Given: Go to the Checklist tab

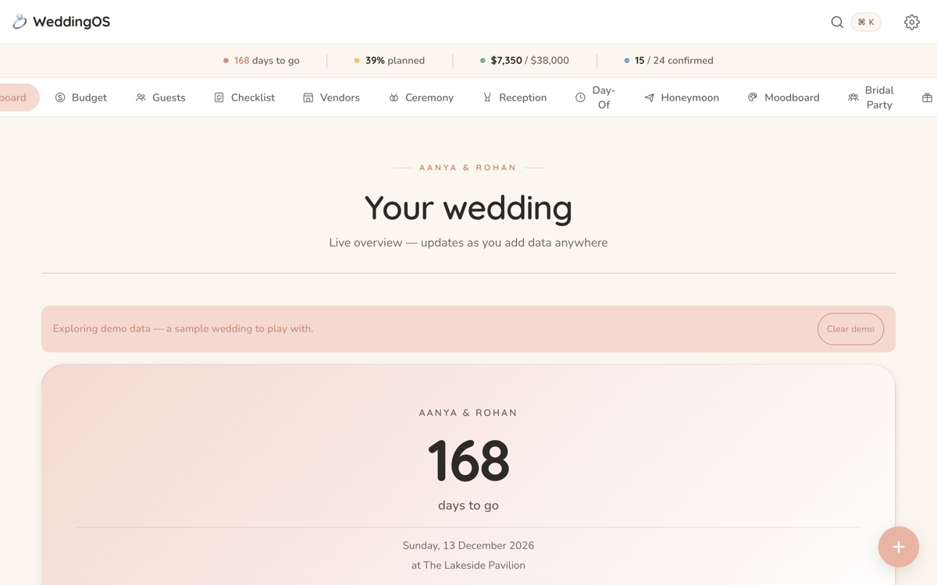Looking at the screenshot, I should click(x=244, y=97).
